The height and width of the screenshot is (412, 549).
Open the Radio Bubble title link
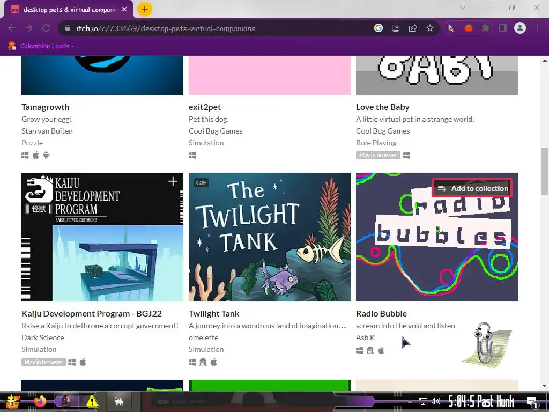tap(381, 313)
